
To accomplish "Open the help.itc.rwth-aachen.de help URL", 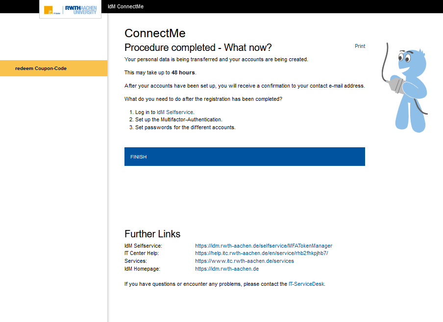I will click(261, 253).
